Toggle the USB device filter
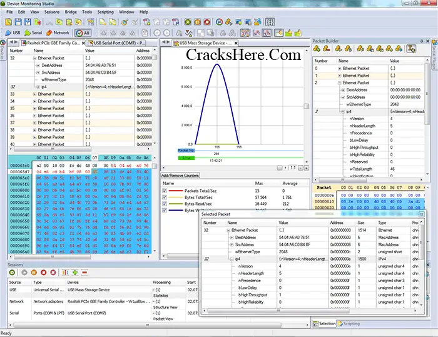The height and width of the screenshot is (337, 438). tap(13, 33)
